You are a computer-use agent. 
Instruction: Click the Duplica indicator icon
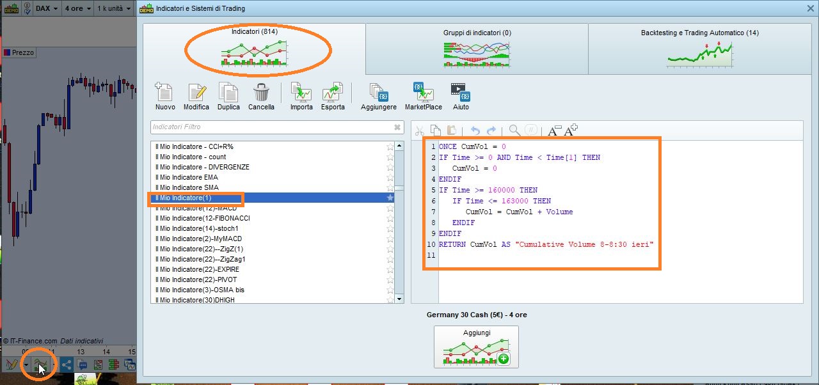point(228,92)
